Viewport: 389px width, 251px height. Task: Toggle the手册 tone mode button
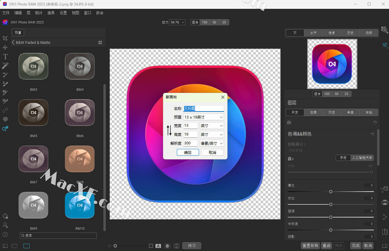click(343, 158)
